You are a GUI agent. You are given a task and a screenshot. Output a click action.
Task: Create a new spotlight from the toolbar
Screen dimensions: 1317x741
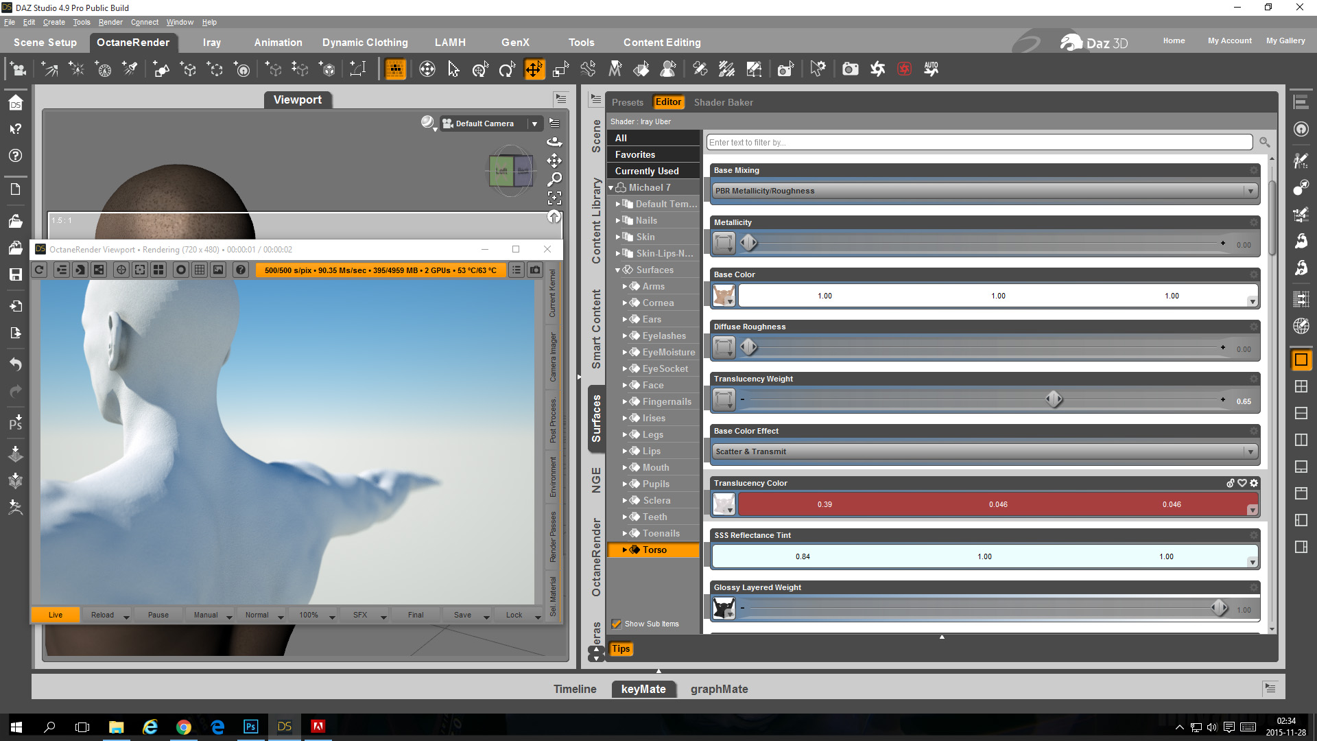click(x=130, y=69)
